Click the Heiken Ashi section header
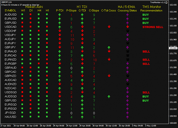Image resolution: width=178 pixels, height=128 pixels. coord(34,7)
